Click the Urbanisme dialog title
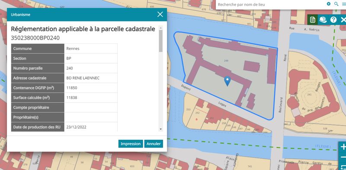346x170 pixels. (x=20, y=15)
